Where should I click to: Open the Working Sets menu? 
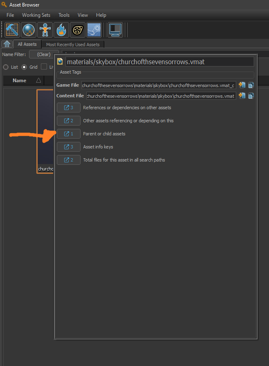(x=36, y=15)
